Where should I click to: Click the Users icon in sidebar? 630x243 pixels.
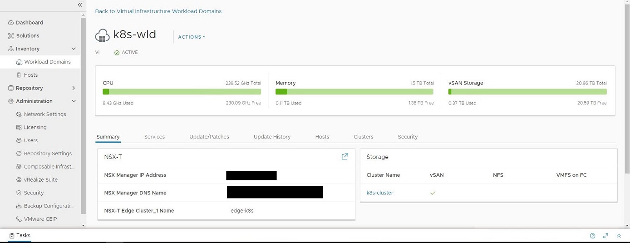tap(19, 141)
